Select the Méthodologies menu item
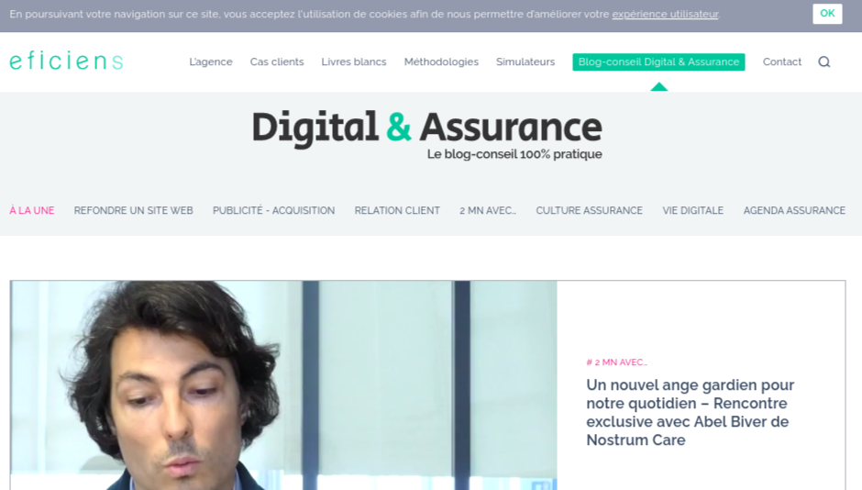 441,61
